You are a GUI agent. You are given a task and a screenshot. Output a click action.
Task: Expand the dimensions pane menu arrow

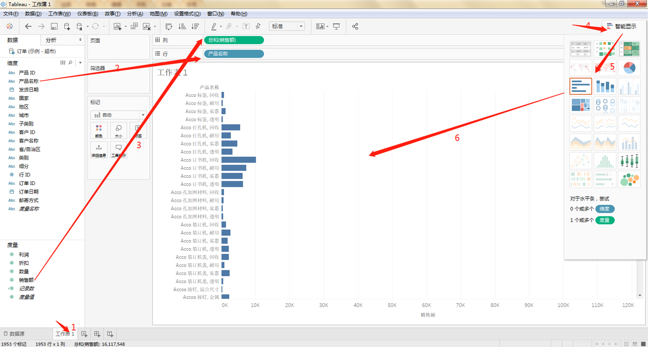80,63
